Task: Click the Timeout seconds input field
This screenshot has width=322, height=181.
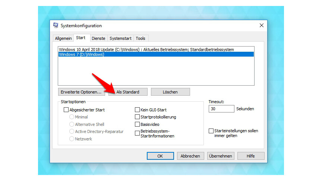Action: click(x=221, y=109)
